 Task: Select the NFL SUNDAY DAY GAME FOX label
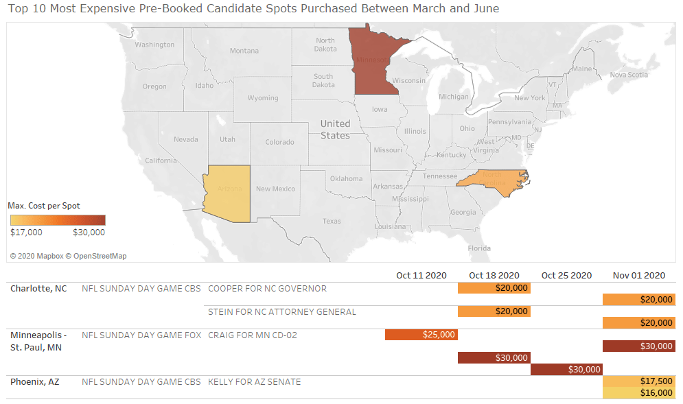(141, 335)
